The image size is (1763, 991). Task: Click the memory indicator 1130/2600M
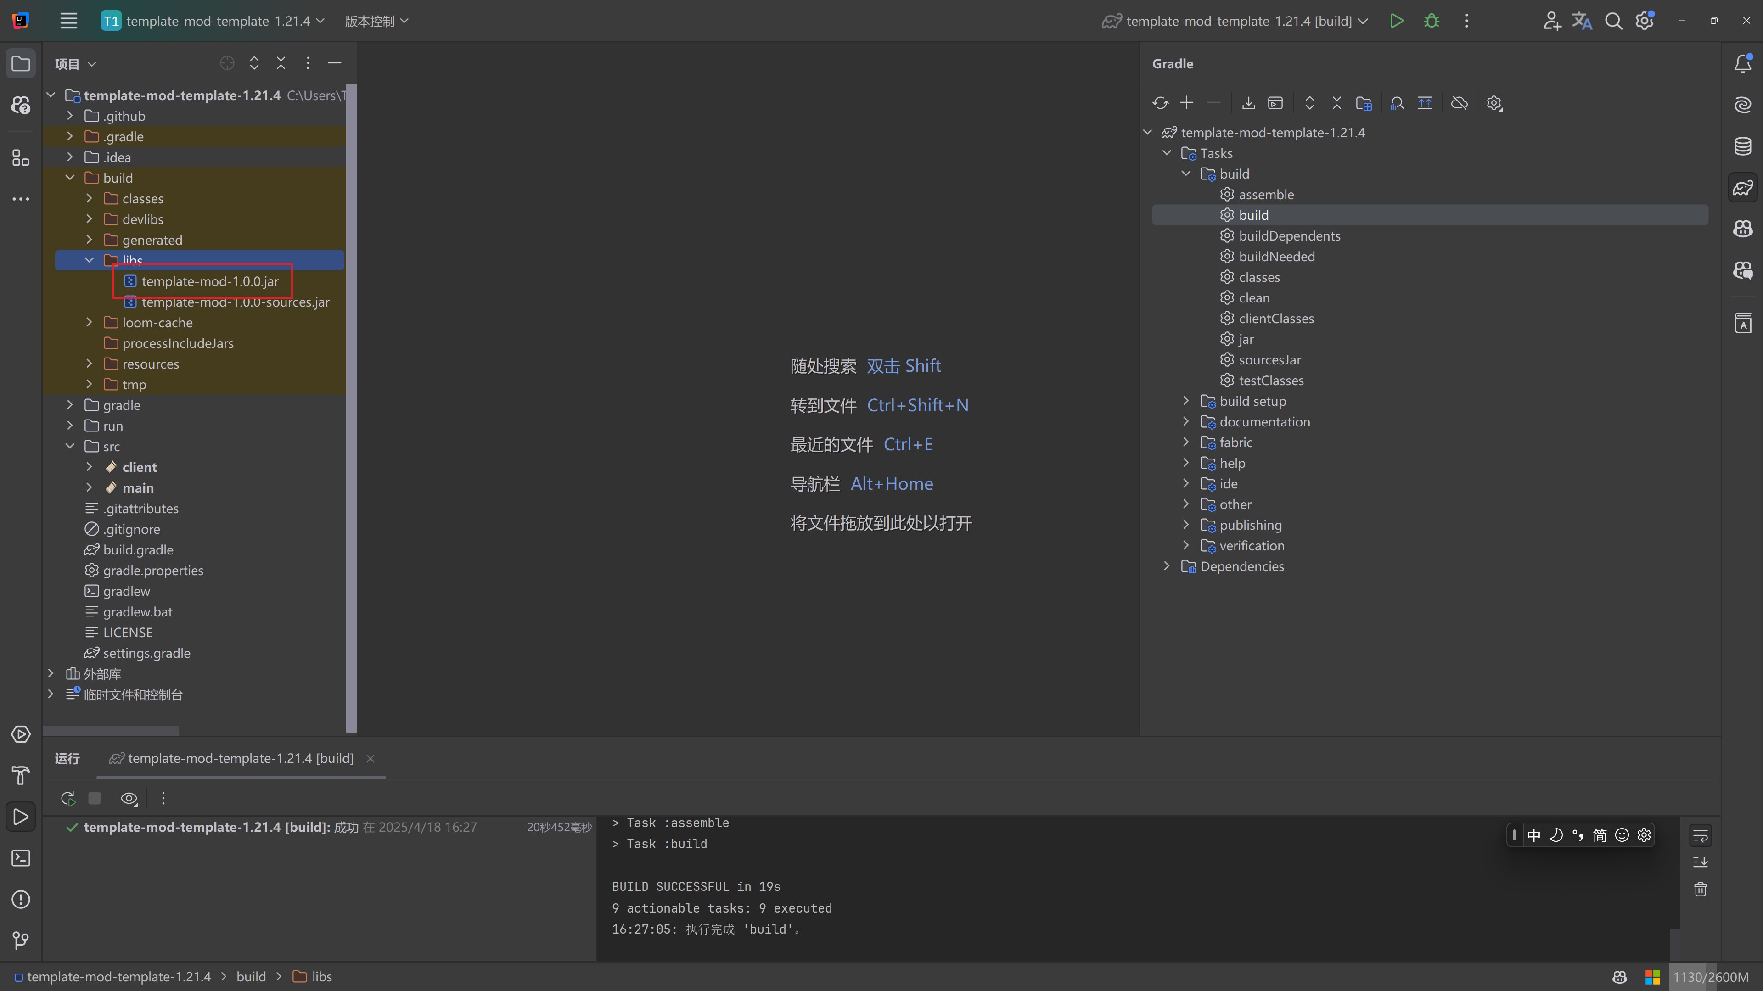point(1710,977)
